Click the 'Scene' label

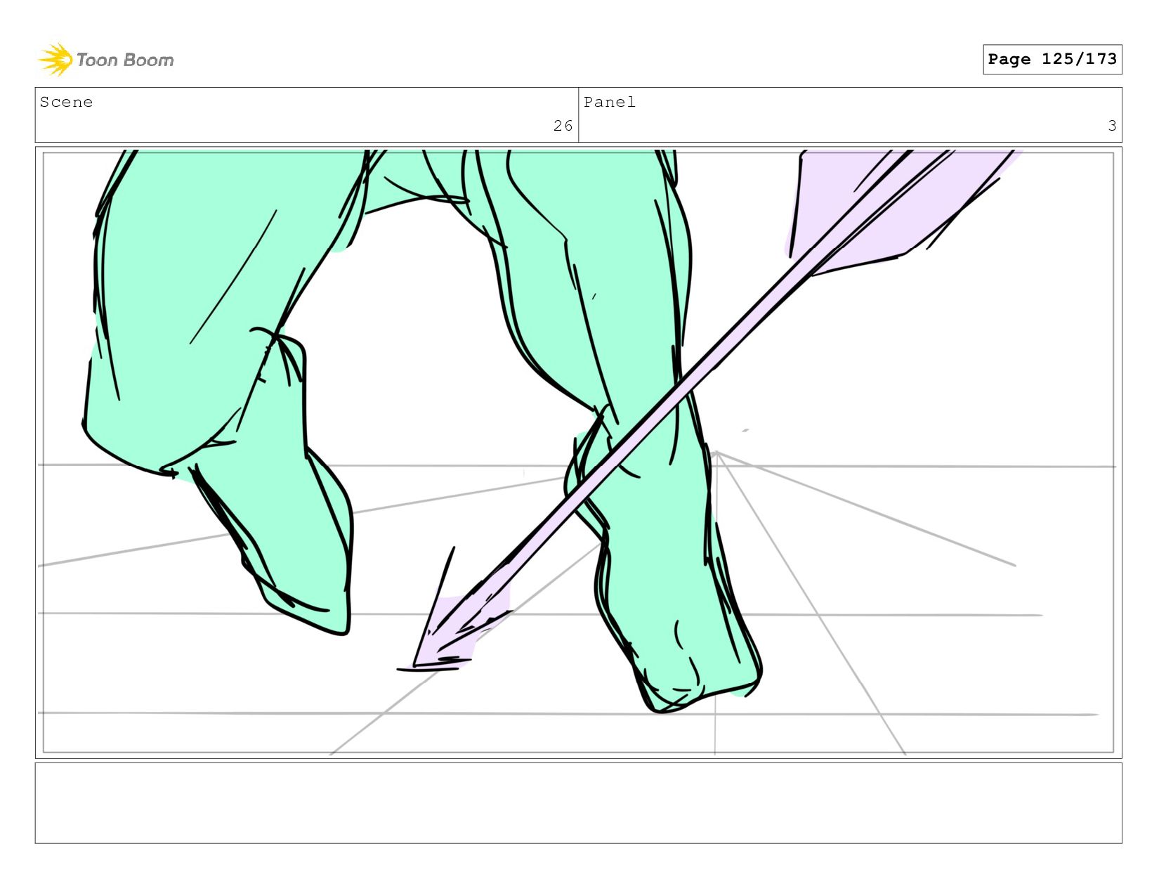pos(66,103)
